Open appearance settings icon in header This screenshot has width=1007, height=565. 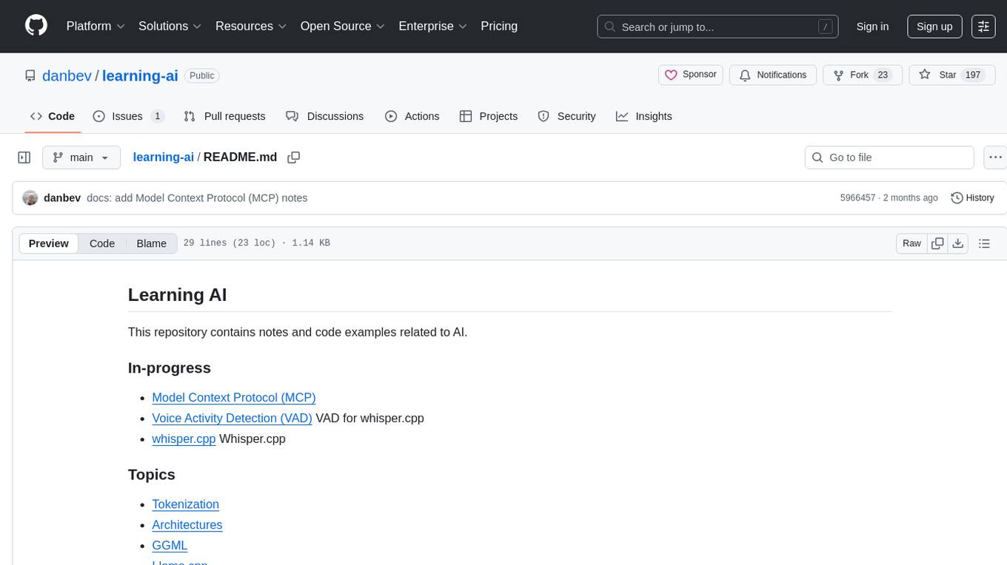point(983,27)
